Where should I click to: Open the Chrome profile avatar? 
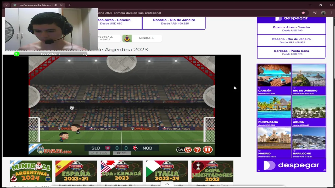[x=323, y=13]
